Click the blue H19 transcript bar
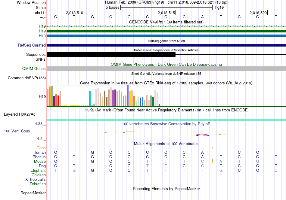This screenshot has width=286, height=200. (166, 36)
